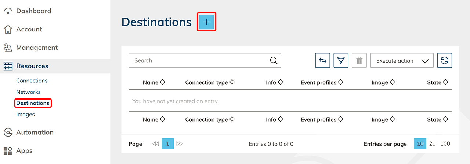Refresh the destinations table
Viewport: 470px width, 164px height.
444,61
